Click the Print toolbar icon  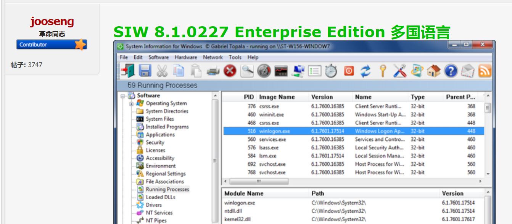coord(213,71)
